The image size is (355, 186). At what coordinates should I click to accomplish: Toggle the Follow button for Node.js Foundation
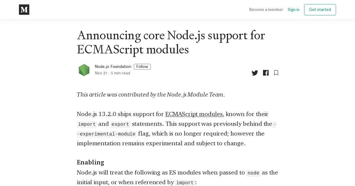(142, 67)
